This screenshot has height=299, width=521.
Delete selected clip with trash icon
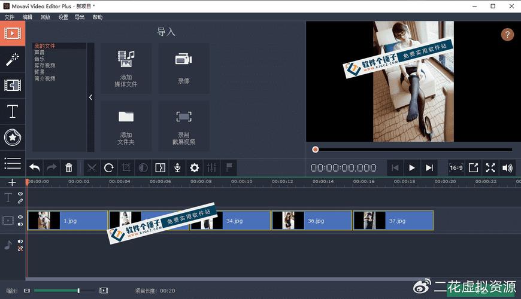pyautogui.click(x=69, y=168)
